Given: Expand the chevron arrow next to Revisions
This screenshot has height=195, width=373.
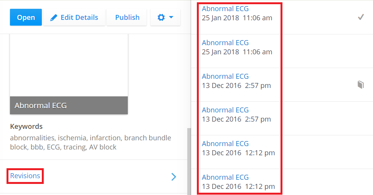Looking at the screenshot, I should (174, 176).
